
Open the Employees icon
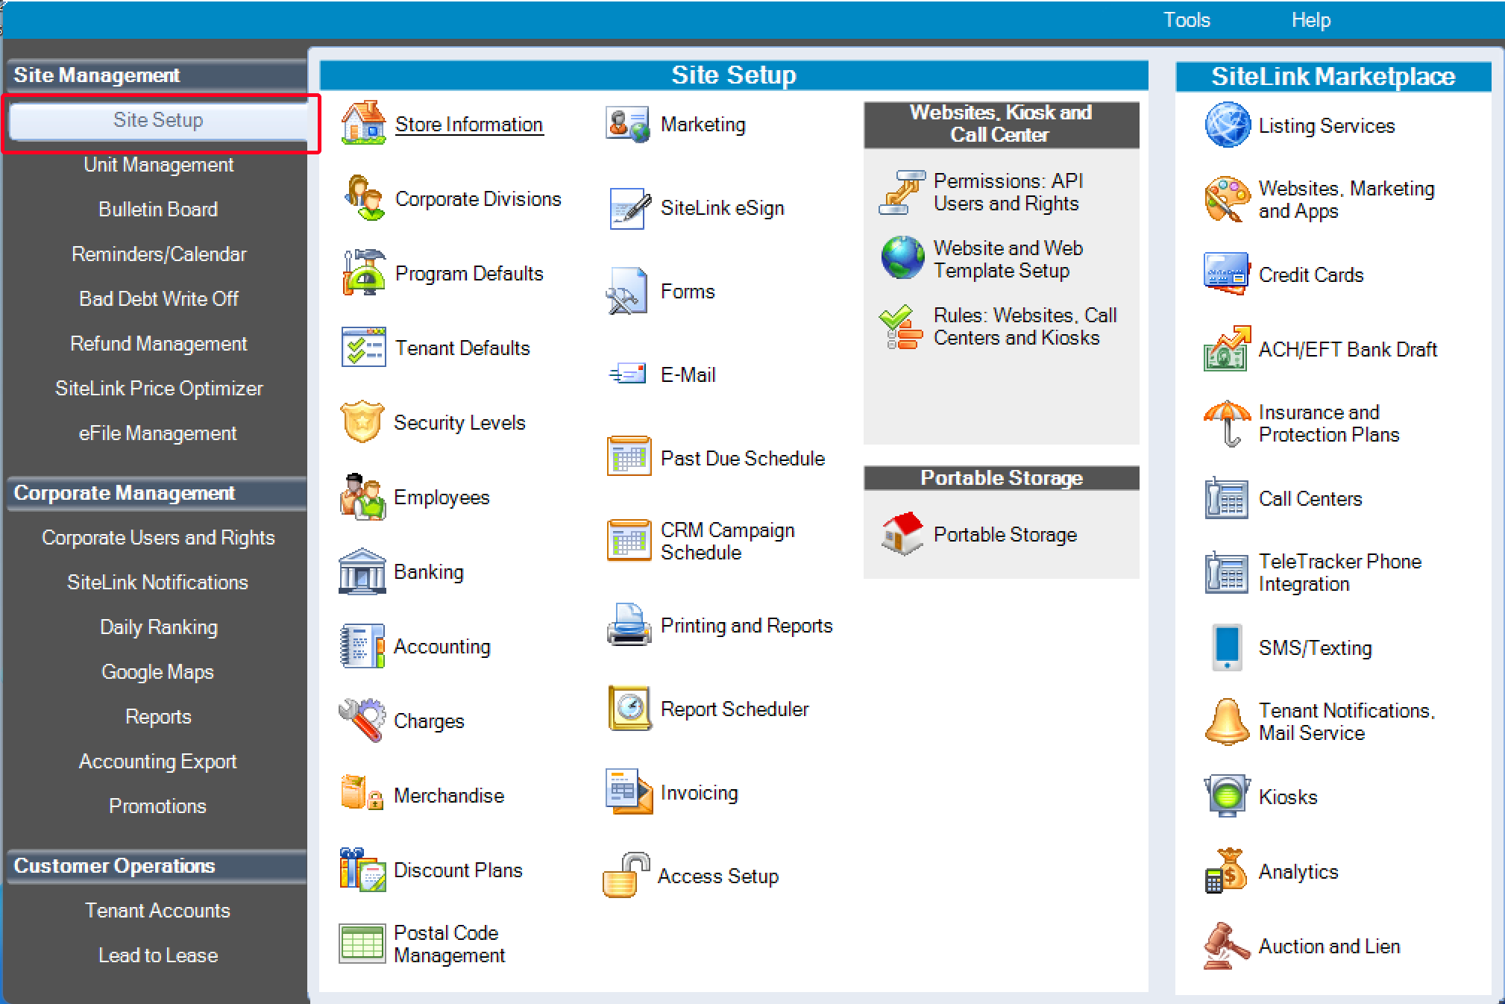(x=362, y=496)
